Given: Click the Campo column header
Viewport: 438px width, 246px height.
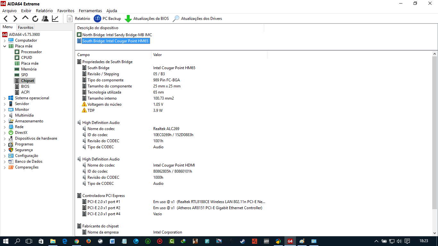Looking at the screenshot, I should [113, 55].
